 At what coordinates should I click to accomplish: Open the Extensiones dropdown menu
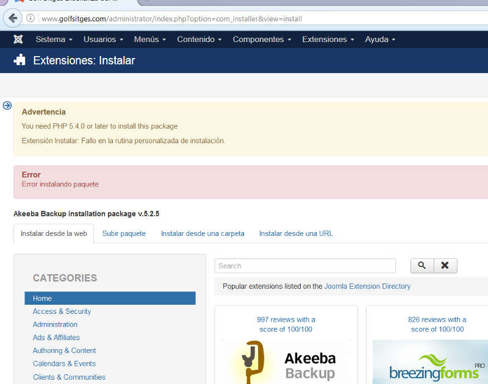328,40
